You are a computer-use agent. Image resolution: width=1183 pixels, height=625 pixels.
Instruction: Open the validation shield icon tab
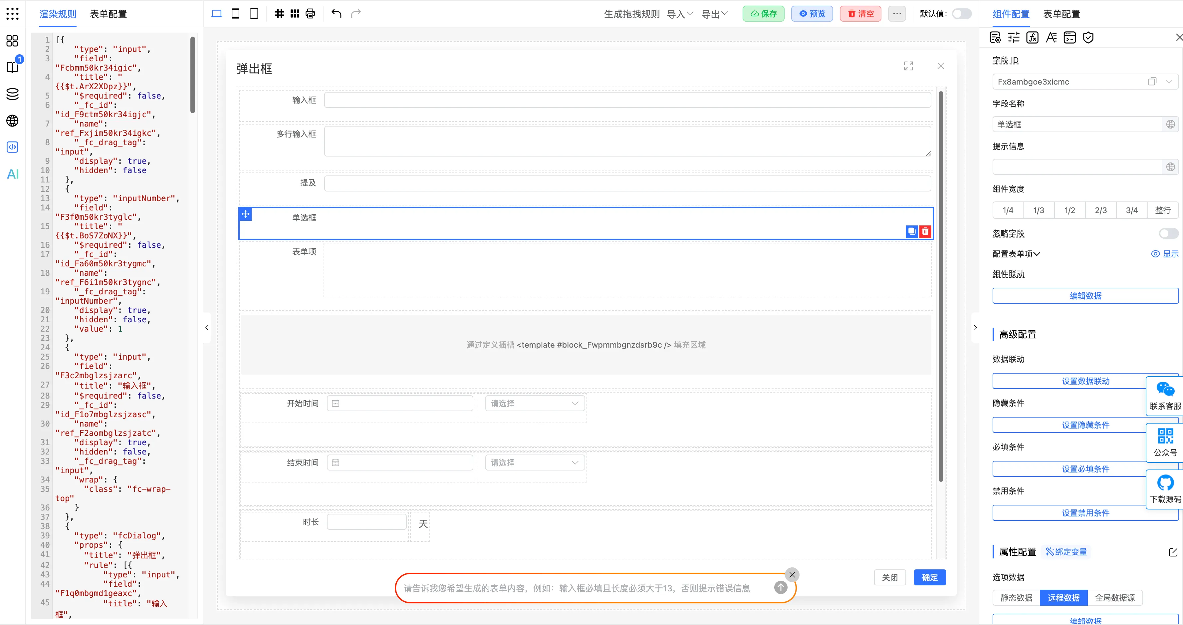pos(1088,38)
